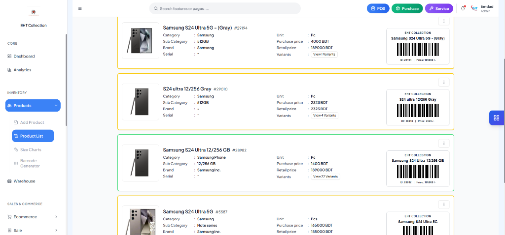Screen dimensions: 505x235
Task: Click purchase price 165000 BDT
Action: tap(322, 225)
